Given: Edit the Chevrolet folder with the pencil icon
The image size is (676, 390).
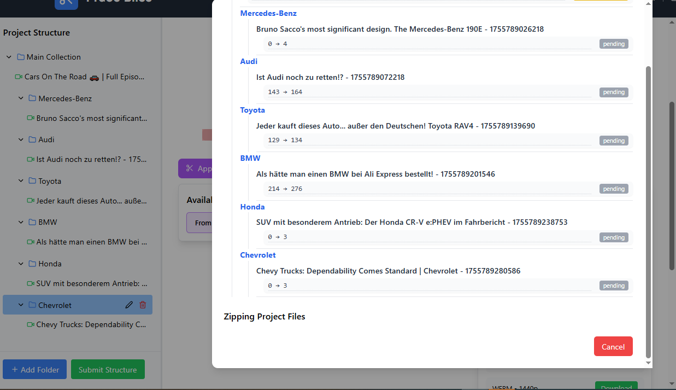Looking at the screenshot, I should coord(129,305).
